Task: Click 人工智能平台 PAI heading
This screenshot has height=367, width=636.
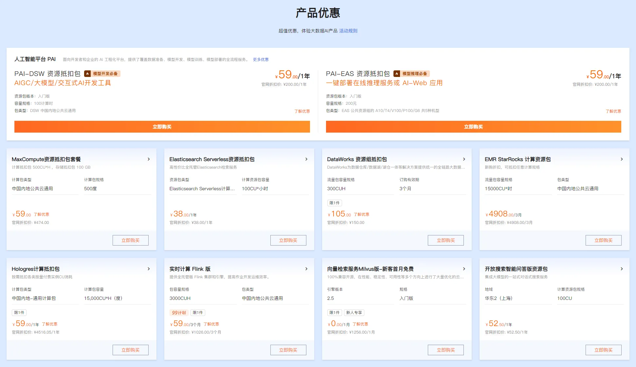Action: (35, 59)
